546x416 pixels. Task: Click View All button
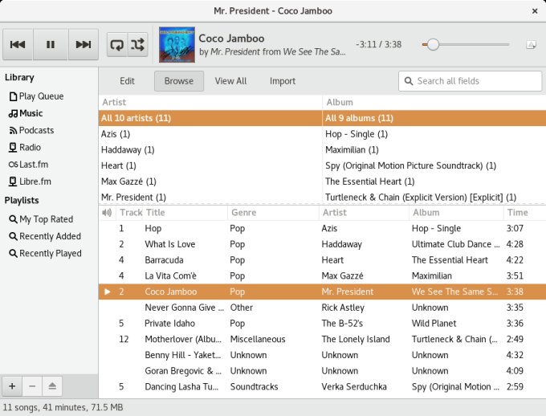point(230,81)
